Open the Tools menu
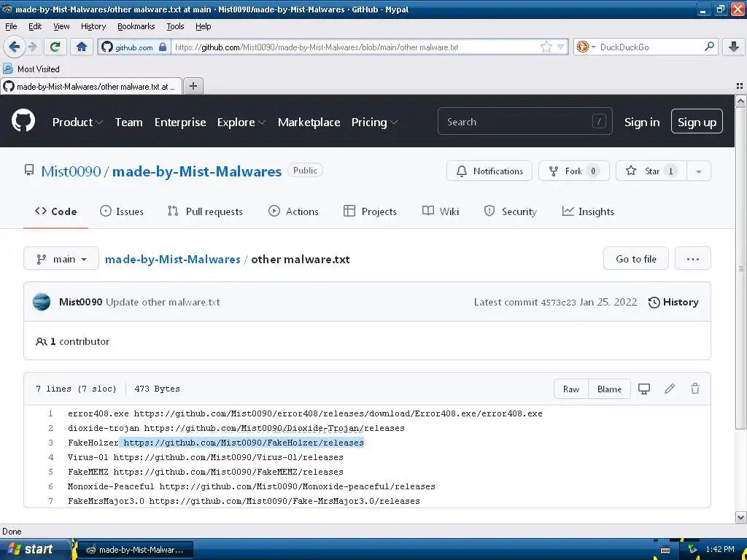The image size is (747, 560). coord(175,27)
